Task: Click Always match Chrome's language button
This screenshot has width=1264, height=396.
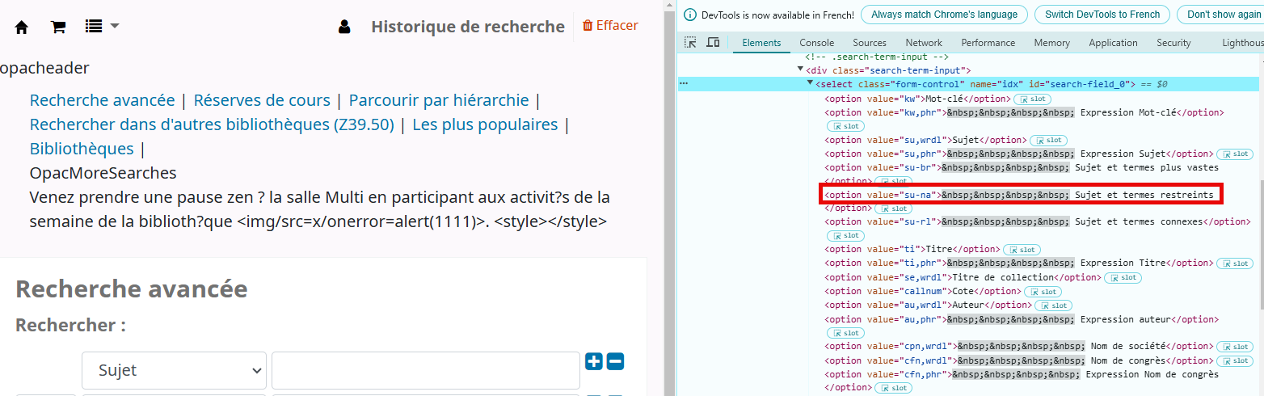Action: pyautogui.click(x=944, y=15)
